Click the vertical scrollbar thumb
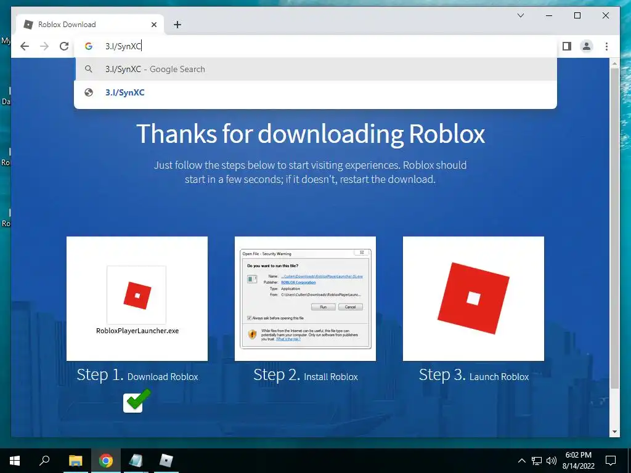 coord(614,228)
